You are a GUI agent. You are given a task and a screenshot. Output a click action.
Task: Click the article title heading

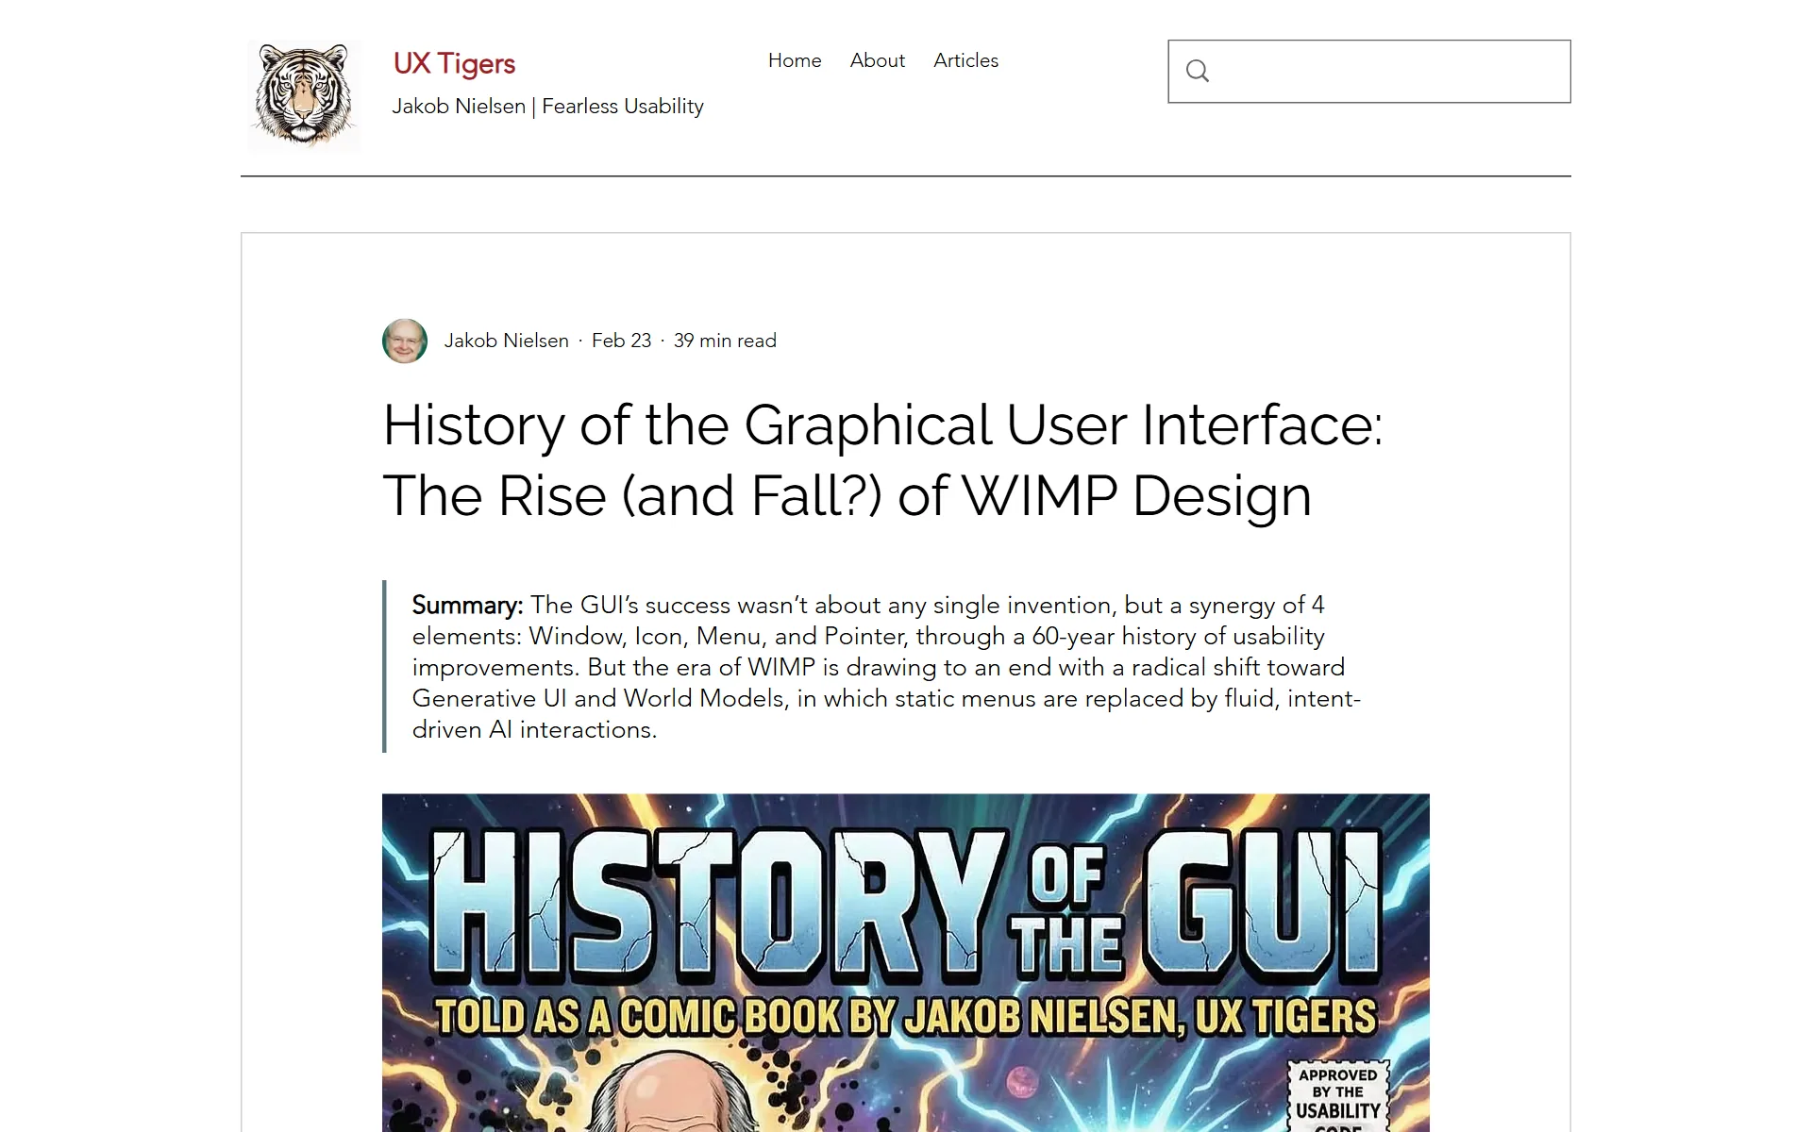coord(882,460)
